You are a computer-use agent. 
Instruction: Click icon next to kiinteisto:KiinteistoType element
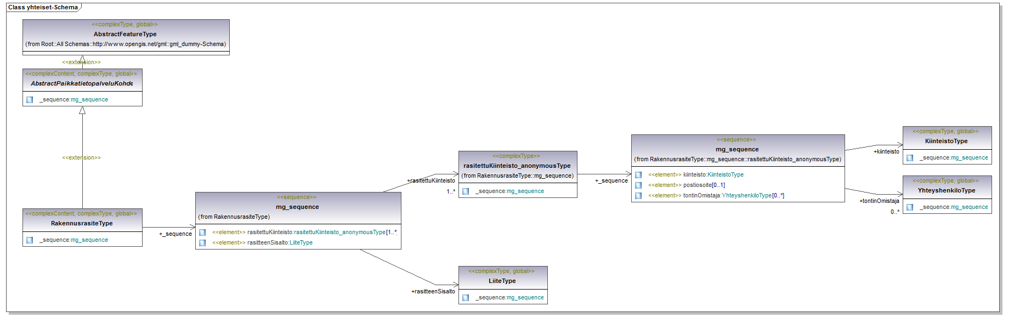pos(638,175)
